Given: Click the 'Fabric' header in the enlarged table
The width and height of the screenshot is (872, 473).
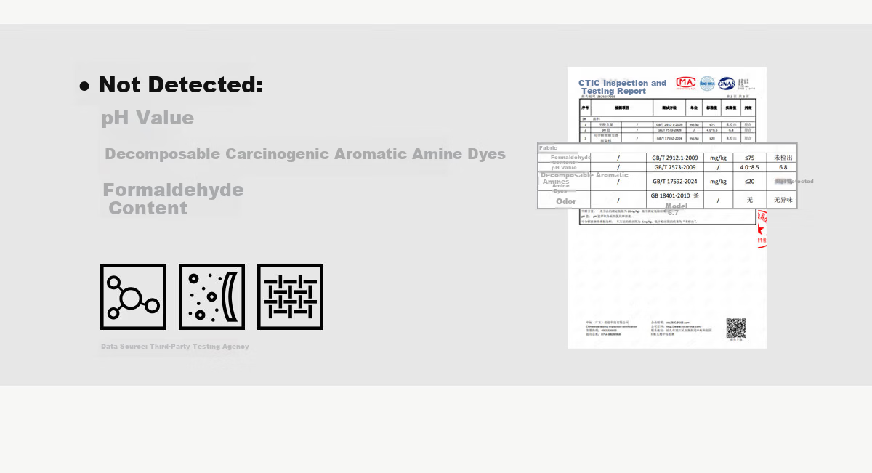Looking at the screenshot, I should pos(548,147).
